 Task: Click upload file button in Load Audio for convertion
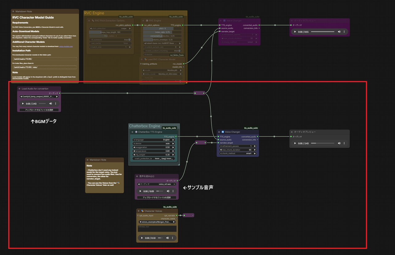39,110
